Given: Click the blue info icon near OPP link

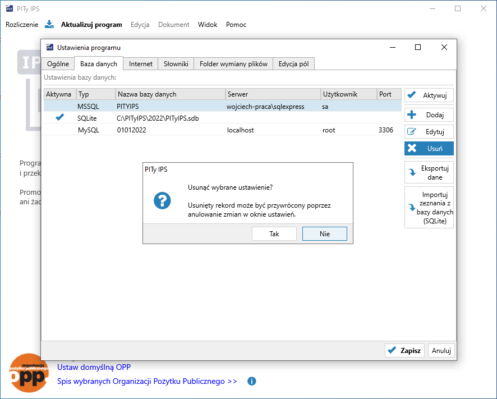Looking at the screenshot, I should [252, 381].
